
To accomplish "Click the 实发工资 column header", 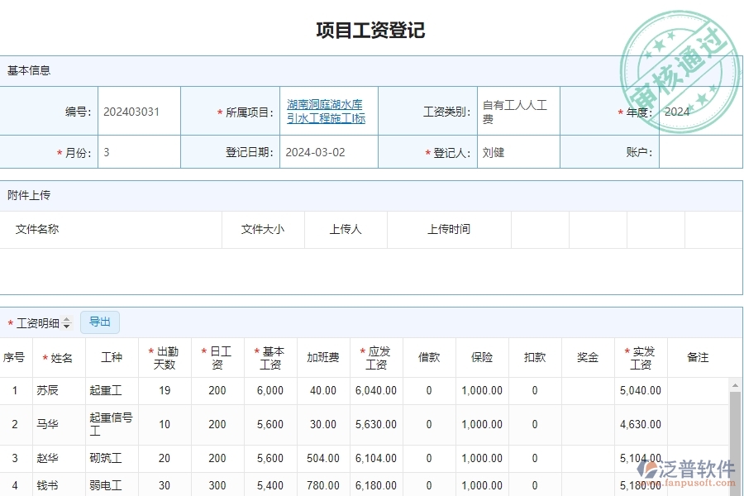I will (640, 357).
